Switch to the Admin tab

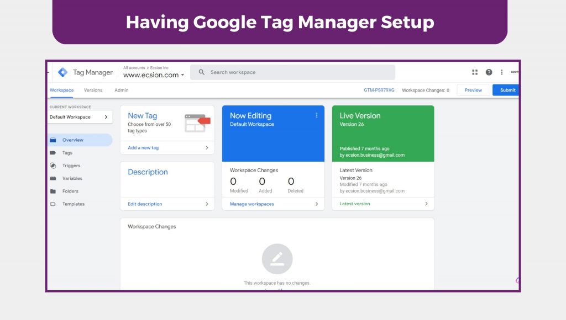[121, 90]
